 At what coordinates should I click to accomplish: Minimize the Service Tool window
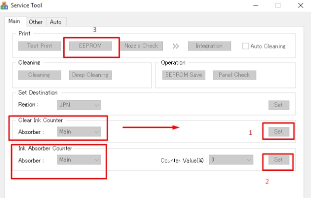[x=256, y=5]
